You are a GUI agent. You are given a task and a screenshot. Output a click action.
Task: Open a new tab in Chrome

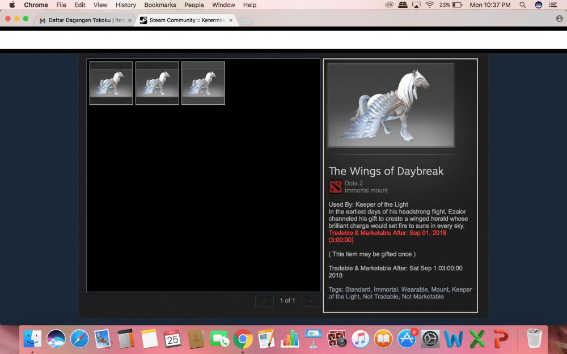(246, 21)
